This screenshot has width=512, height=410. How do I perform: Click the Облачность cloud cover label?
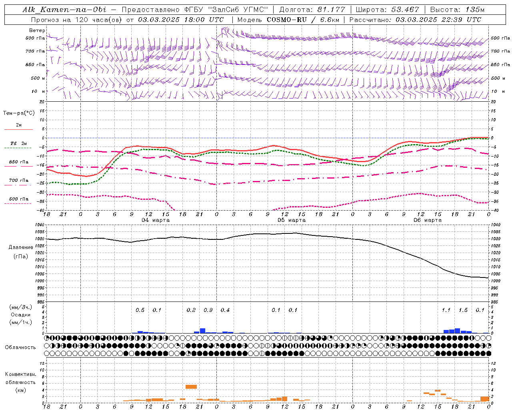pos(20,347)
